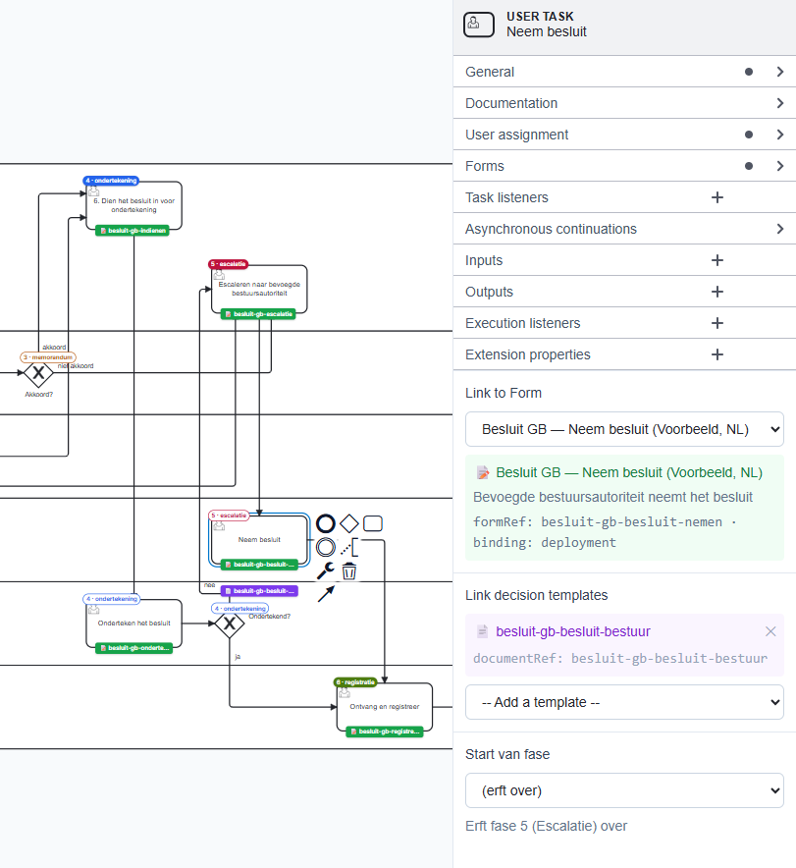796x868 pixels.
Task: Click the 'formRef: besluit-gb-besluit-nemen' text
Action: click(x=598, y=522)
